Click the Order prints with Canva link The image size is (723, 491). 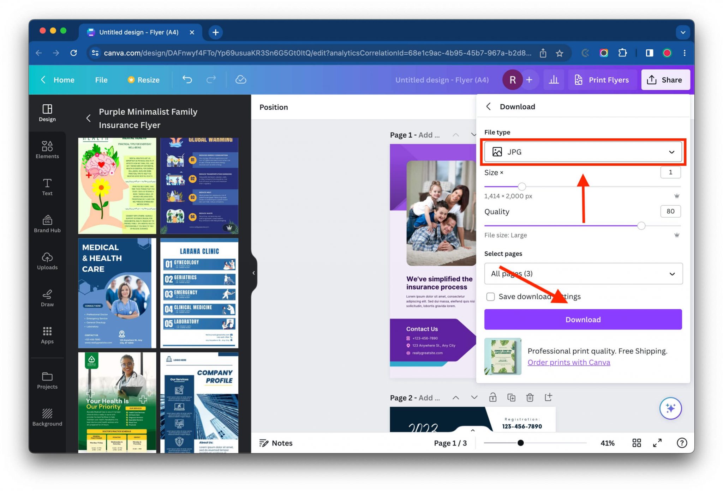click(568, 362)
